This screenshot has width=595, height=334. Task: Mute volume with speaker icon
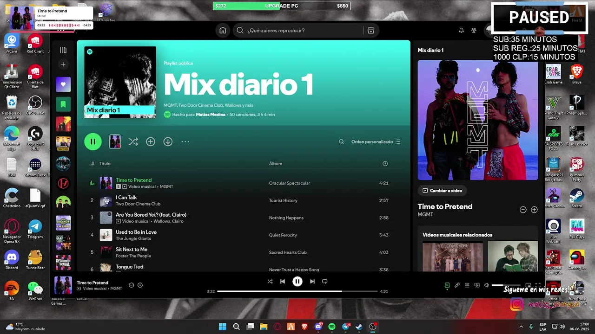(x=486, y=285)
